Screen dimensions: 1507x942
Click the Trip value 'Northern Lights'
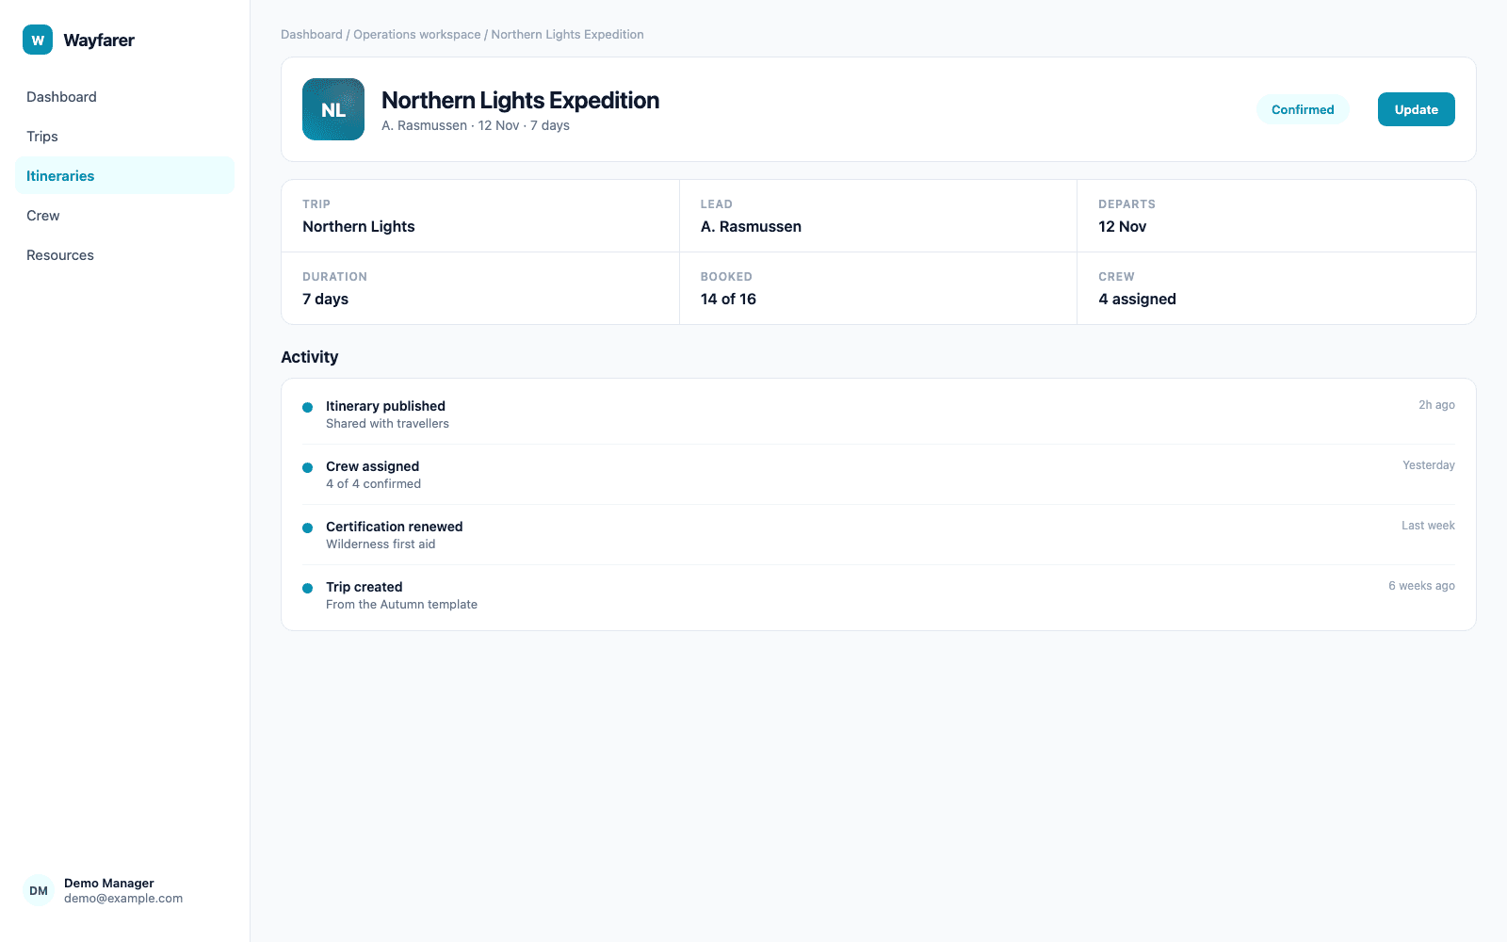tap(359, 226)
